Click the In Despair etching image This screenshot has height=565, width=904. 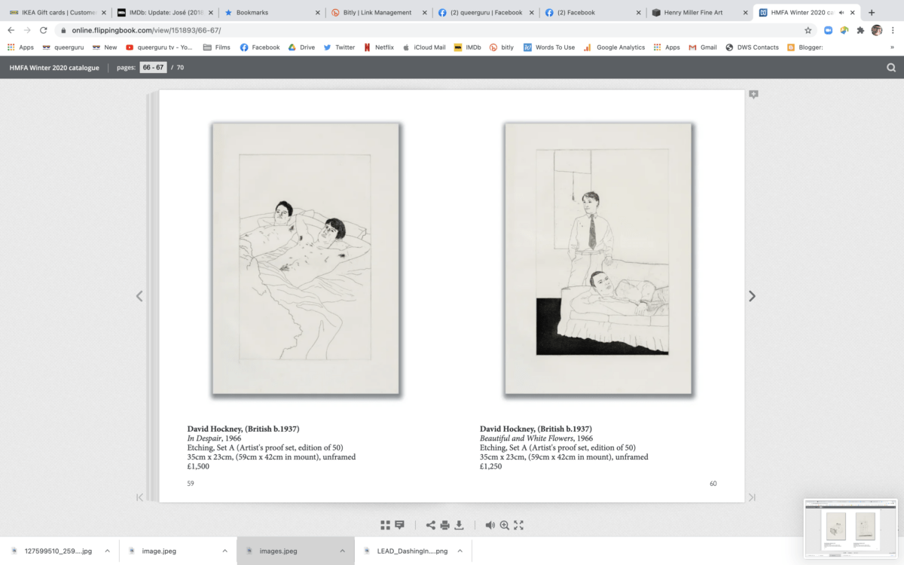click(x=305, y=258)
